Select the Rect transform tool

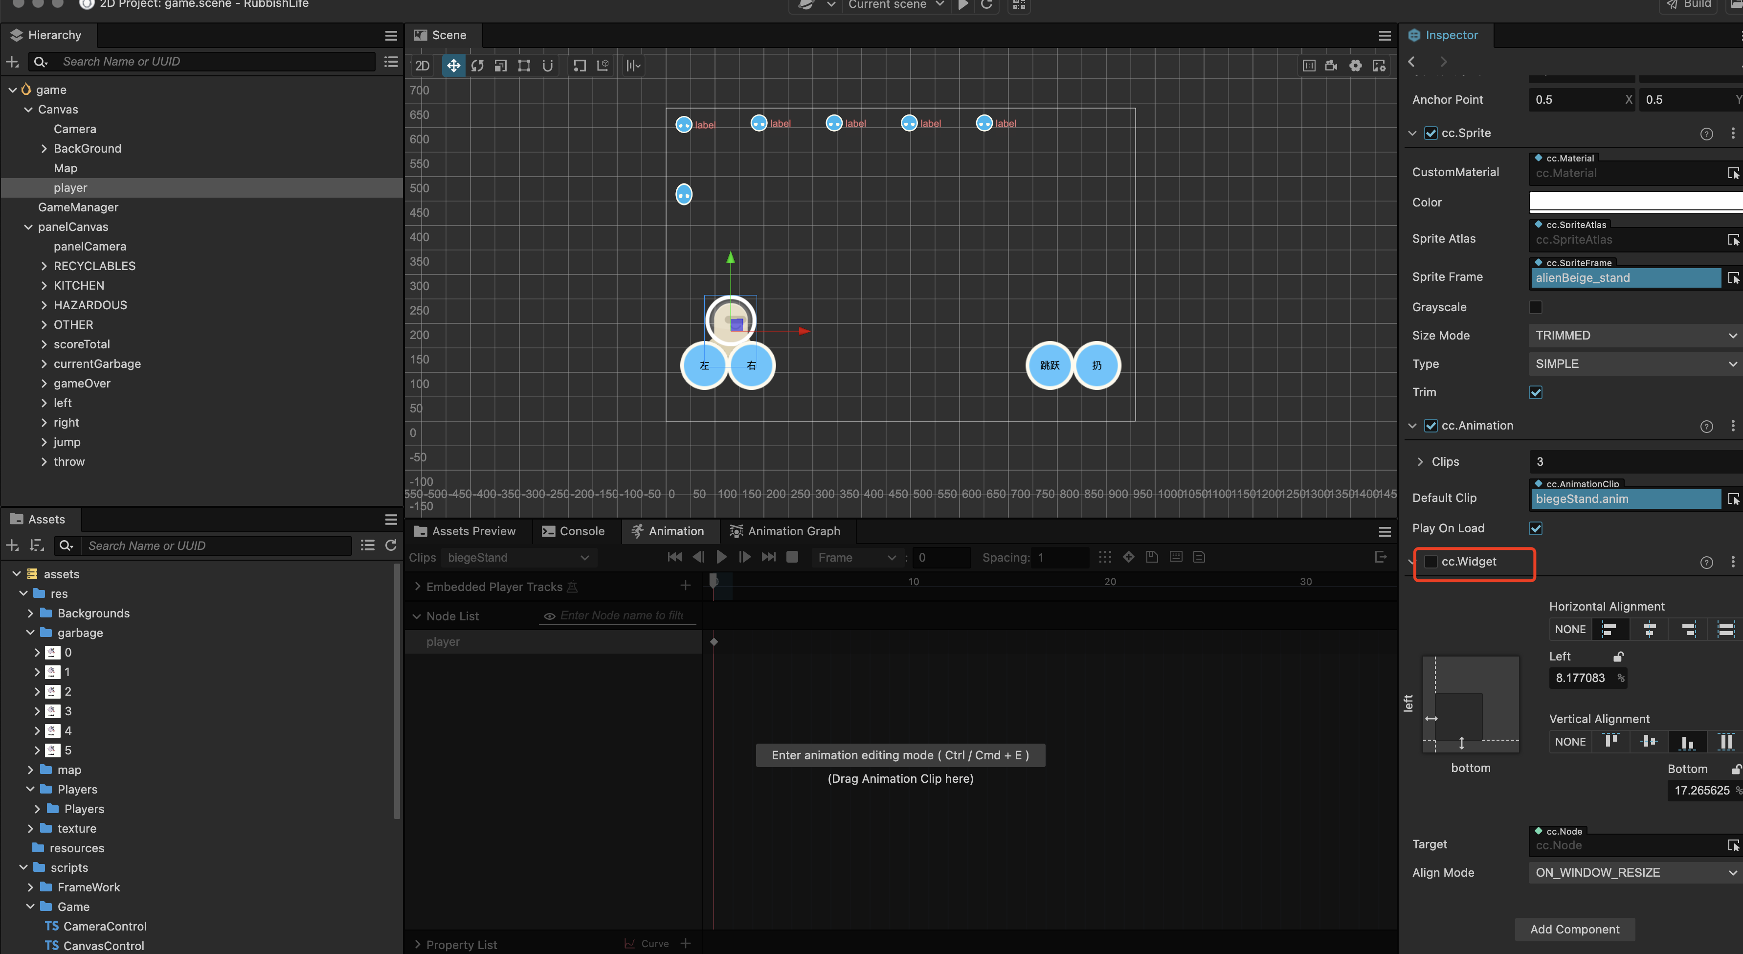[x=524, y=66]
